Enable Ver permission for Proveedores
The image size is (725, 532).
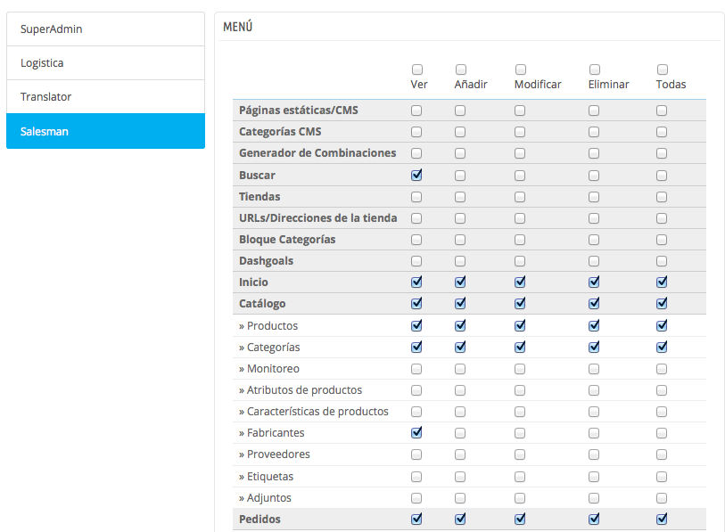tap(416, 454)
